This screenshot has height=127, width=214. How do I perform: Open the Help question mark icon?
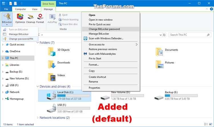(x=211, y=9)
